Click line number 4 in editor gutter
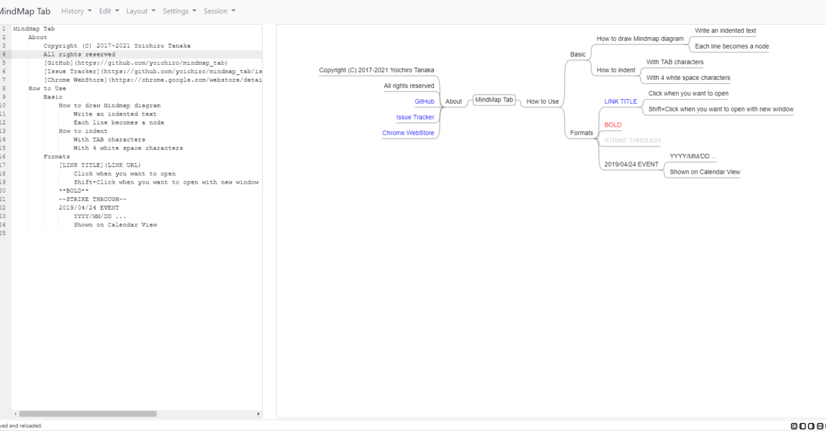This screenshot has width=826, height=432. click(x=4, y=54)
